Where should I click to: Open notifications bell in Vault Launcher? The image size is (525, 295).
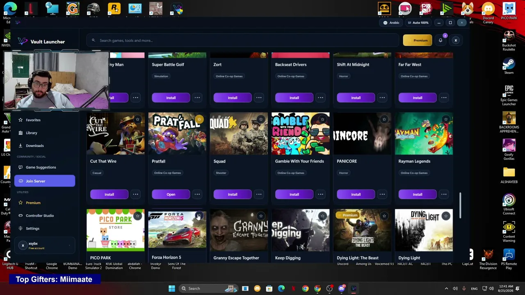pos(441,40)
